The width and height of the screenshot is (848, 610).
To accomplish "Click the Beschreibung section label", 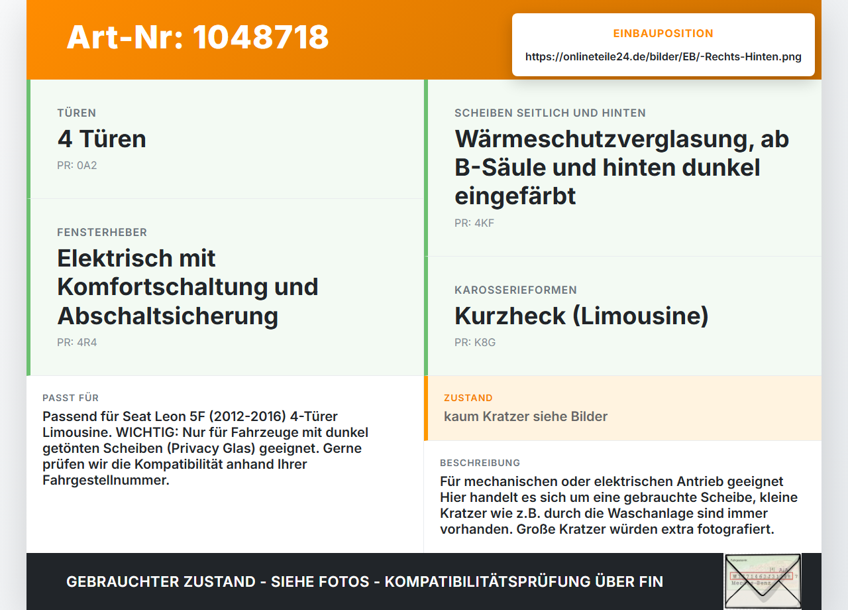I will pyautogui.click(x=480, y=463).
